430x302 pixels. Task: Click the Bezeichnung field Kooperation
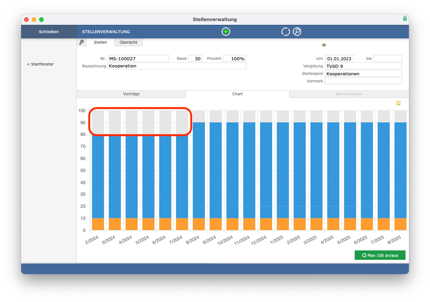(x=177, y=66)
